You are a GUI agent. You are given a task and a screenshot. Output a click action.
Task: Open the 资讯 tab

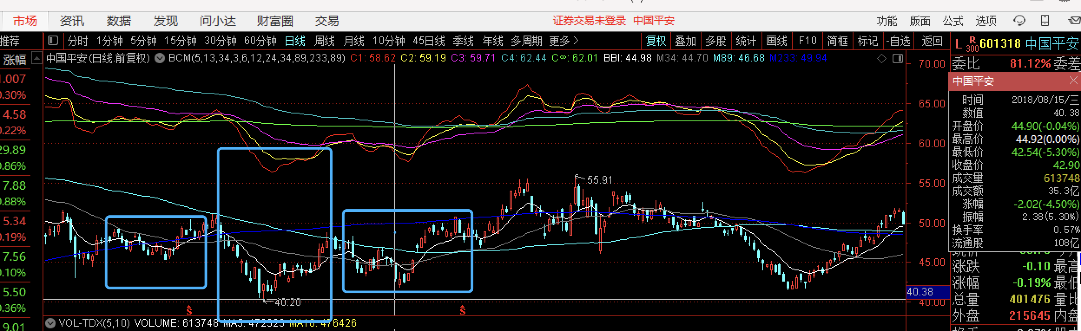pyautogui.click(x=72, y=21)
